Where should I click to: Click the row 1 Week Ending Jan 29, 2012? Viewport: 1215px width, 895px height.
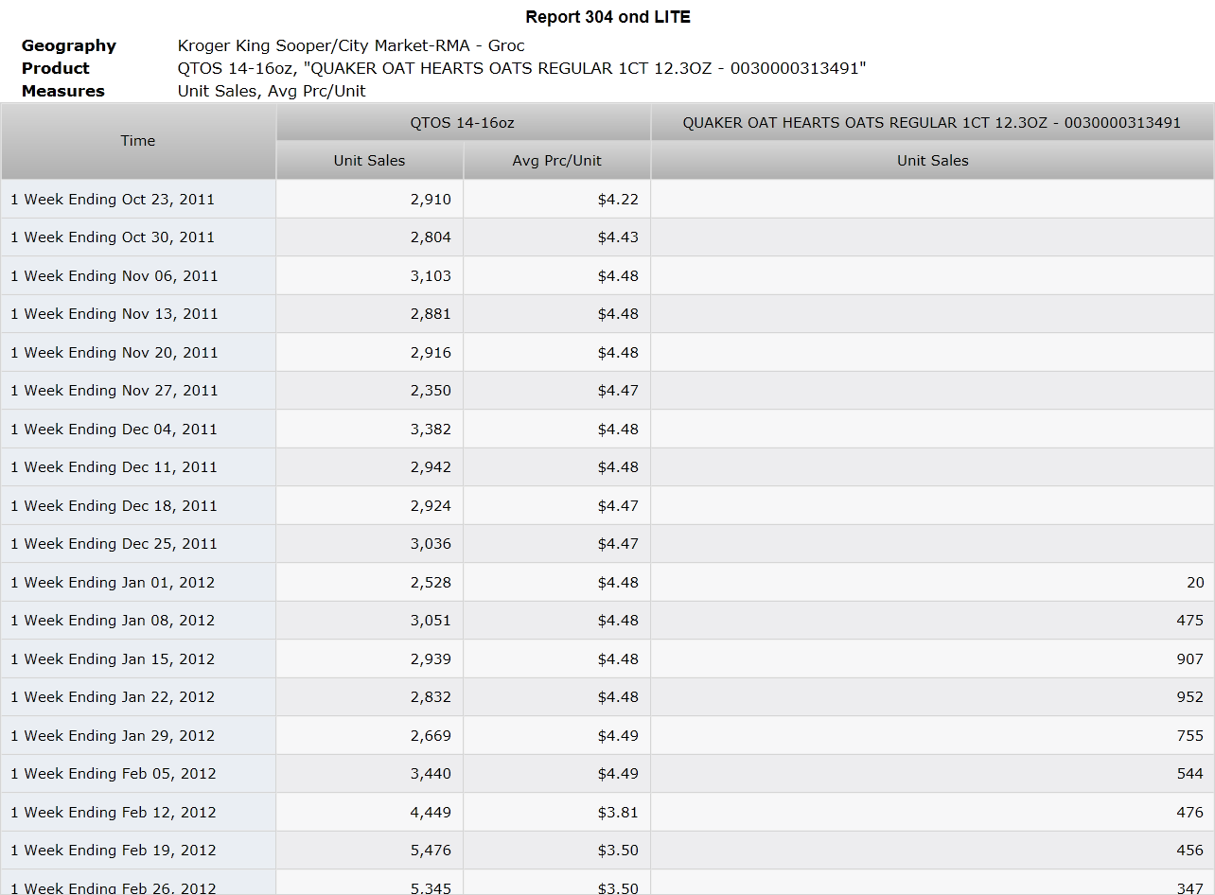click(x=607, y=736)
